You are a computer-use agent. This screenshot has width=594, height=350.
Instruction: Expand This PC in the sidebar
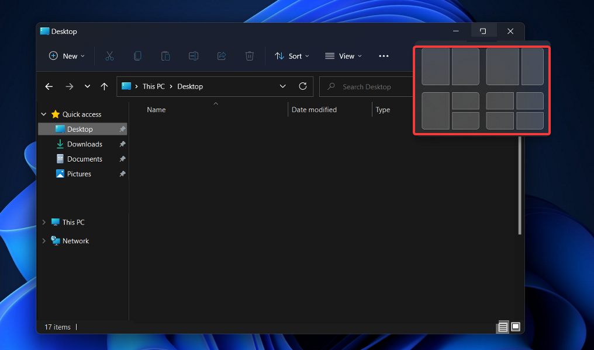(43, 222)
